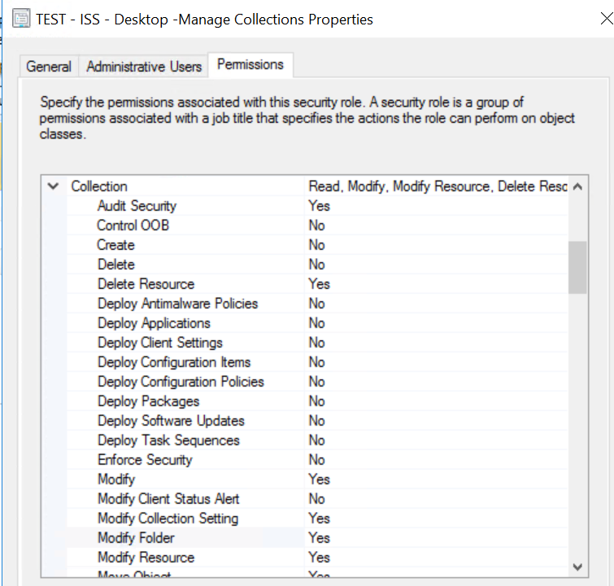Screen dimensions: 614x586
Task: Click the properties dialog title icon
Action: [x=21, y=19]
